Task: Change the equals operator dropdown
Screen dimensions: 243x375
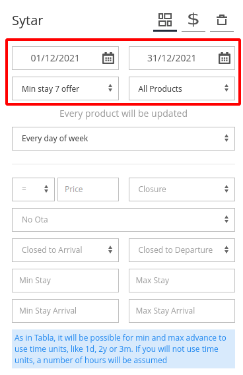Action: [33, 189]
